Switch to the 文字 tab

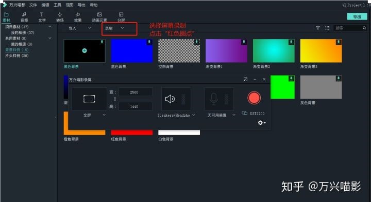(x=42, y=17)
